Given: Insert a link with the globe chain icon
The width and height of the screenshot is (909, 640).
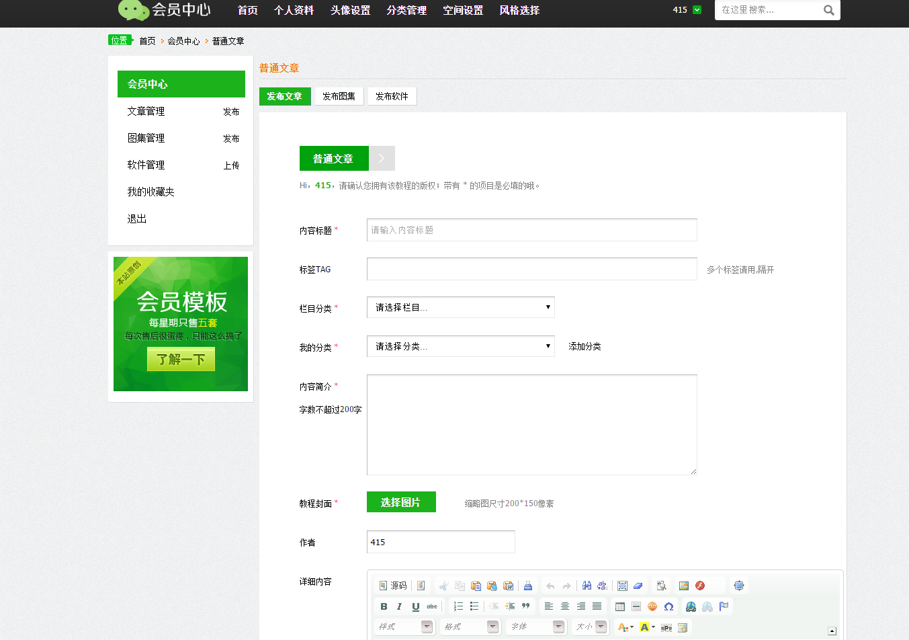Looking at the screenshot, I should click(691, 606).
